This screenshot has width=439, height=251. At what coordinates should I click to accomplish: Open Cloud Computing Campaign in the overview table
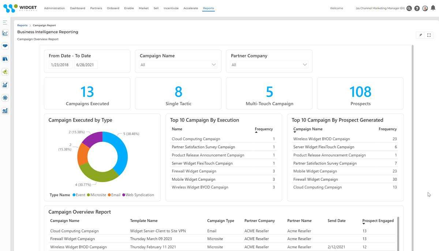coord(75,231)
